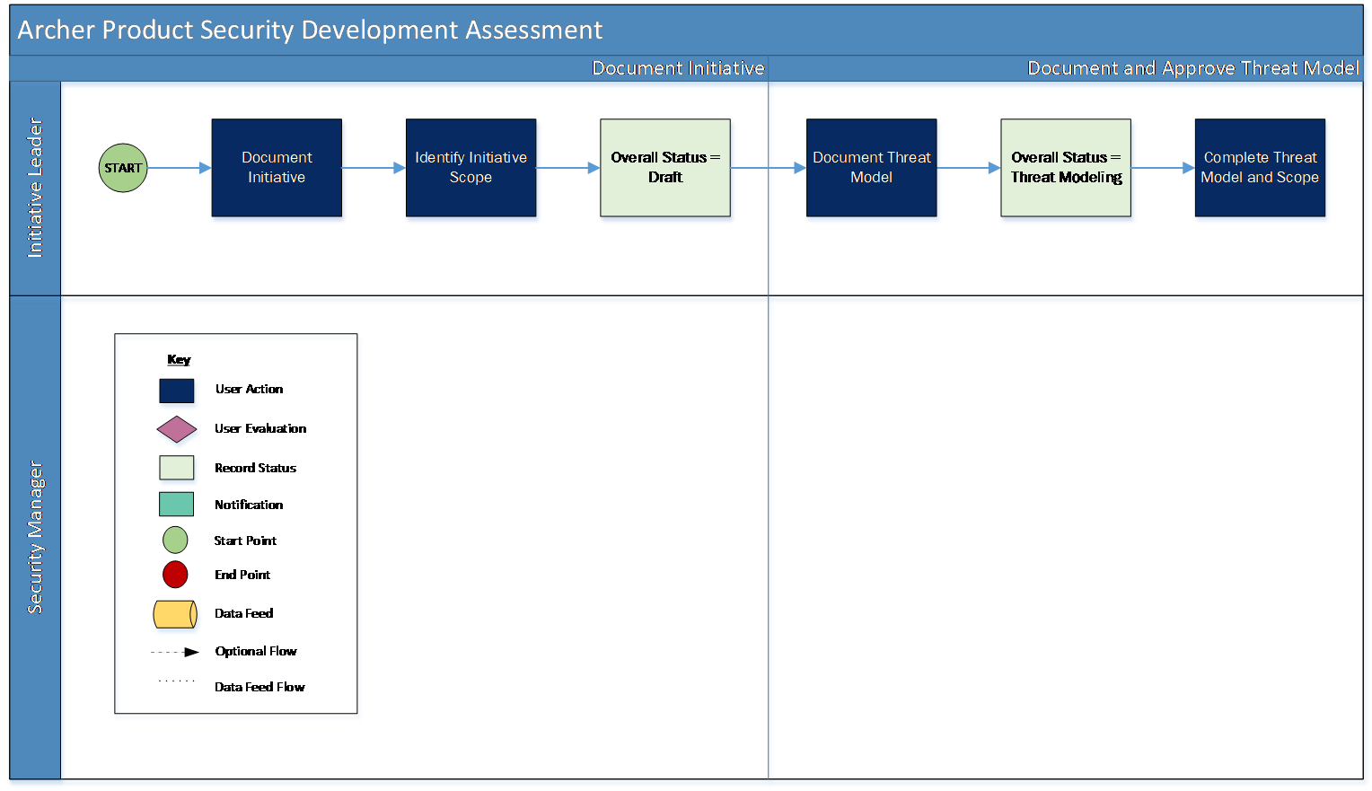1372x791 pixels.
Task: Click the Initiative Leader swimlane header
Action: click(35, 188)
